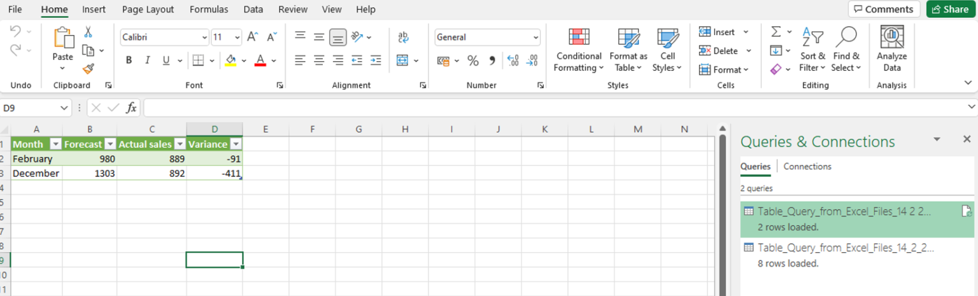Screen dimensions: 978x296
Task: Switch to the Connections tab in pane
Action: [807, 166]
